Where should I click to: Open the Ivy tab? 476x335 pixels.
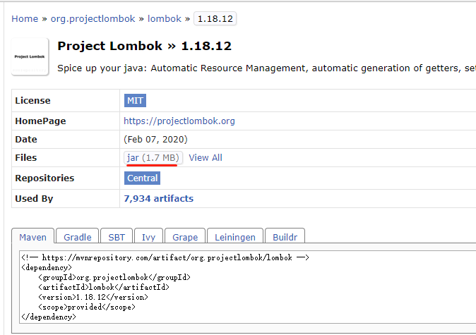point(148,237)
